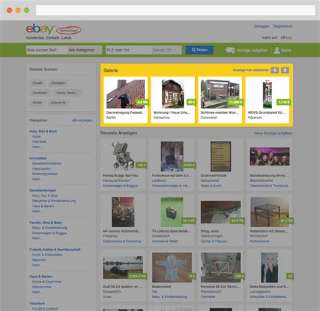Select the Dienstleistungen category heading

pos(43,191)
